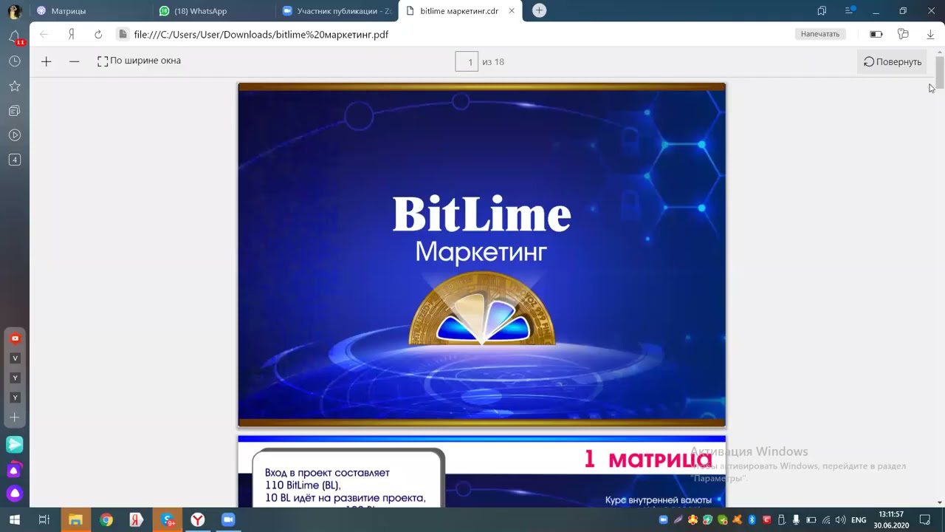This screenshot has width=945, height=532.
Task: Click scrollbar down arrow
Action: [x=940, y=502]
